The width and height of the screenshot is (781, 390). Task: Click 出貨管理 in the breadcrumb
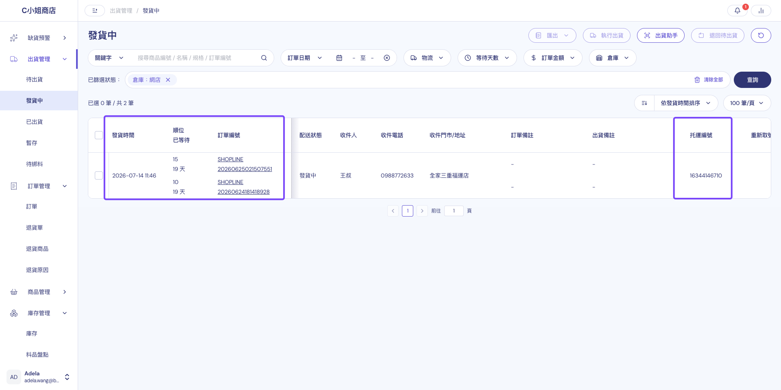click(121, 11)
